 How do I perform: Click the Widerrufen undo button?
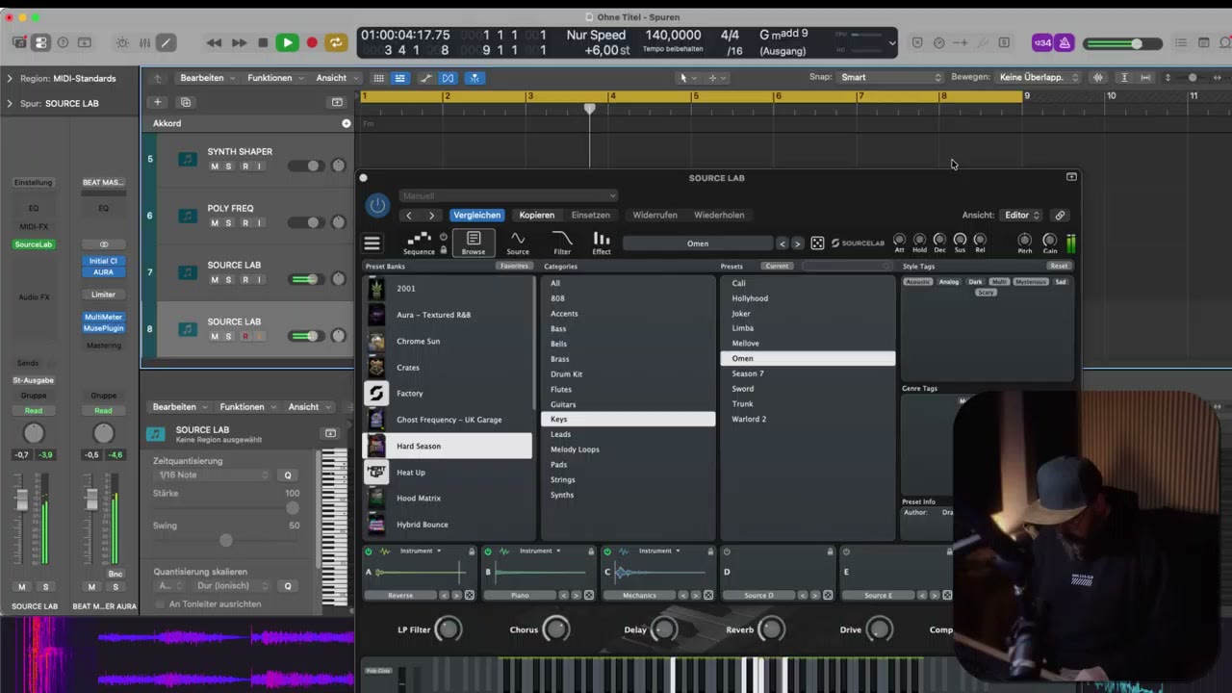(x=655, y=216)
